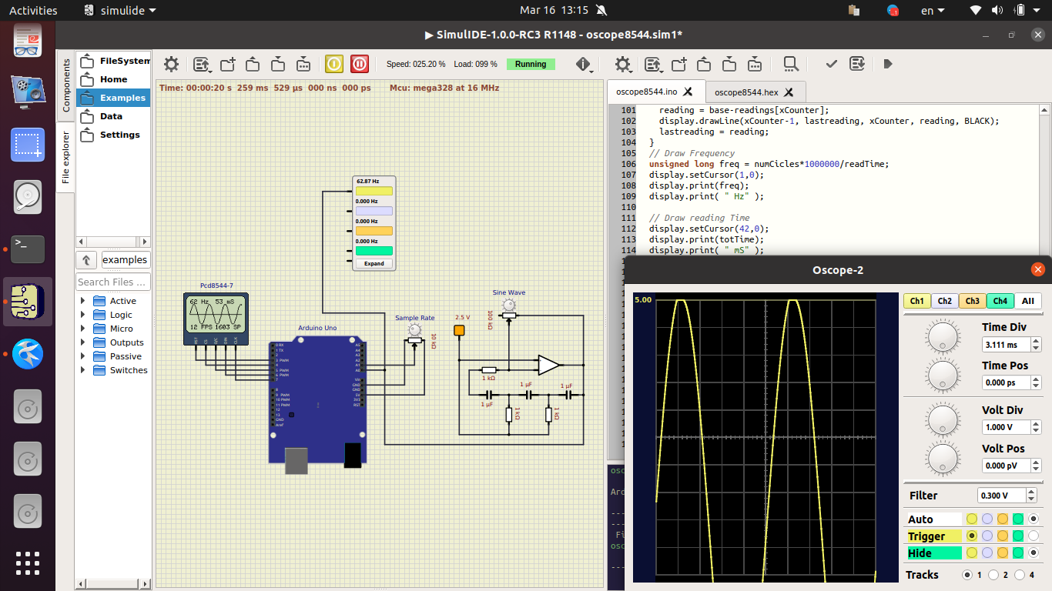Click the yellow power simulation button
The height and width of the screenshot is (591, 1052).
(x=333, y=64)
